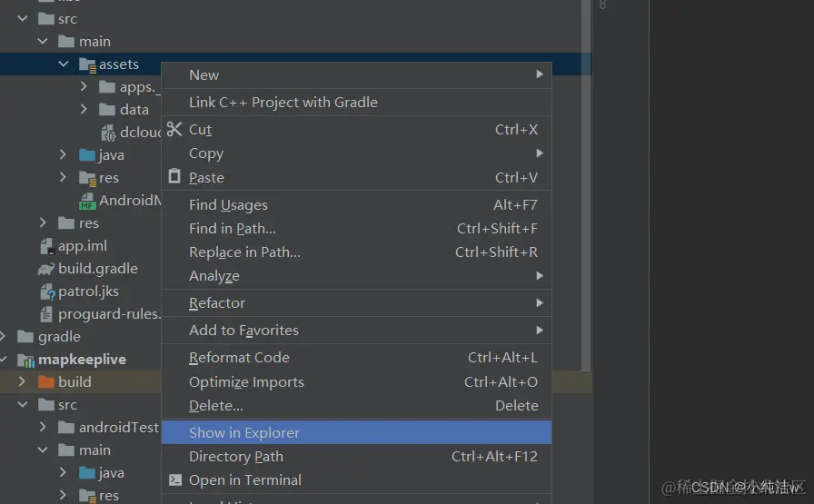Select the build.gradle file
The height and width of the screenshot is (504, 814).
[x=98, y=269]
